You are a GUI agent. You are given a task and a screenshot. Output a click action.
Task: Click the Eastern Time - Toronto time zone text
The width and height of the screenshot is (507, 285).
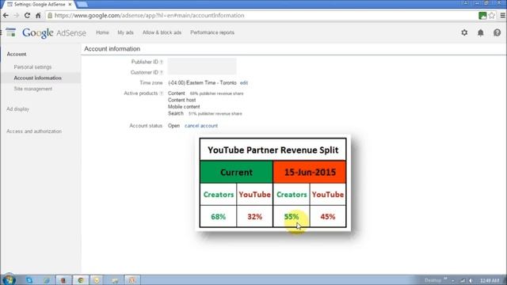pyautogui.click(x=202, y=83)
